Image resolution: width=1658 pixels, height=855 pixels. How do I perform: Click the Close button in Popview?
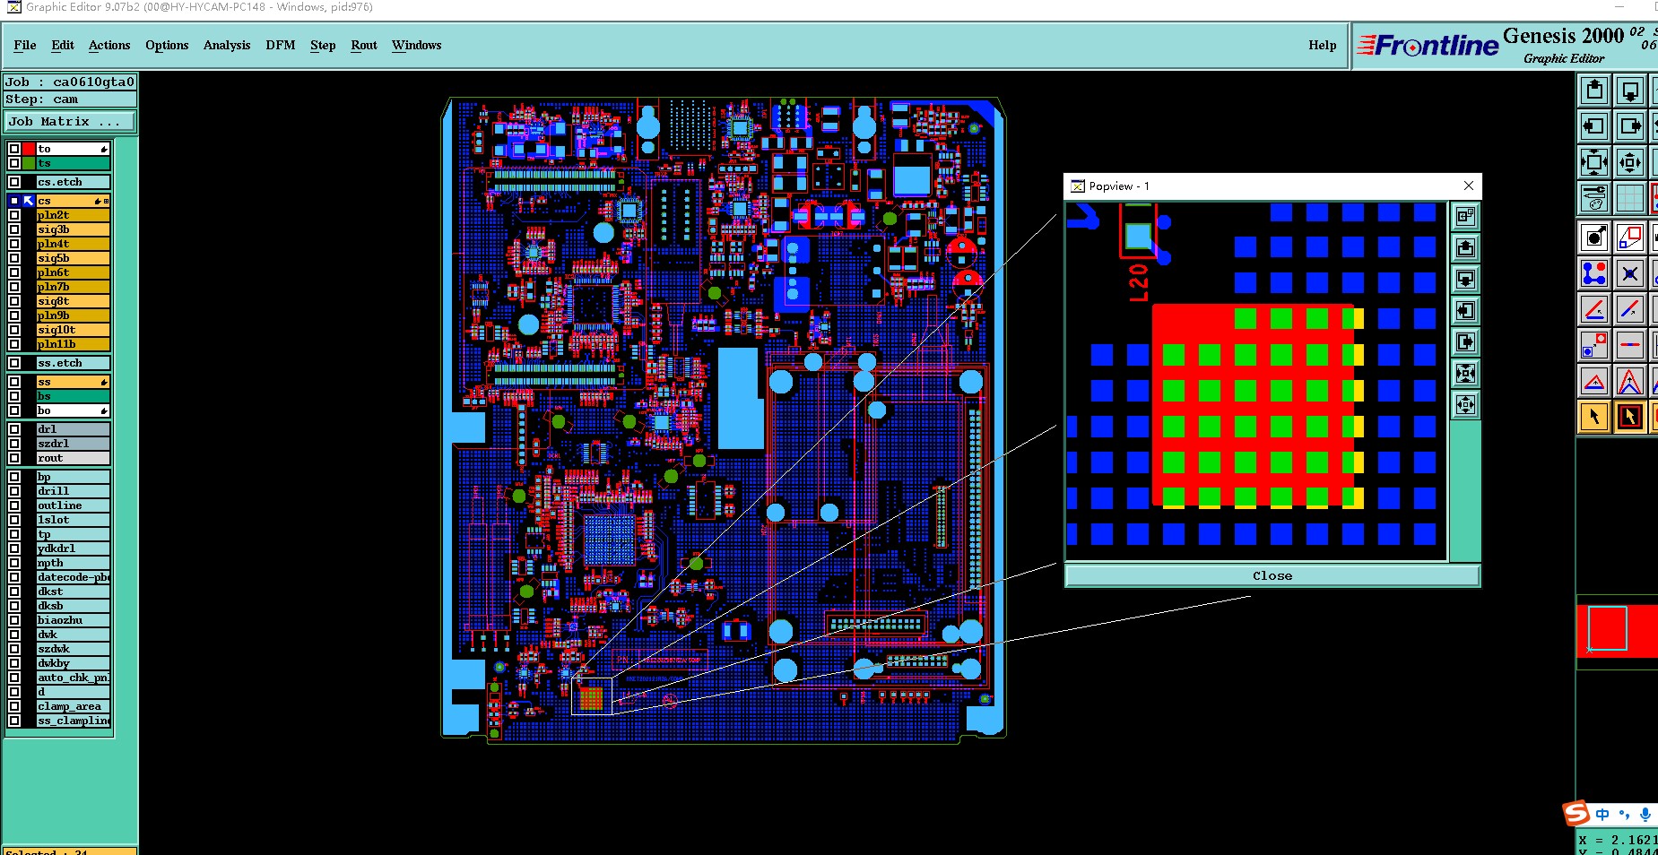point(1272,575)
